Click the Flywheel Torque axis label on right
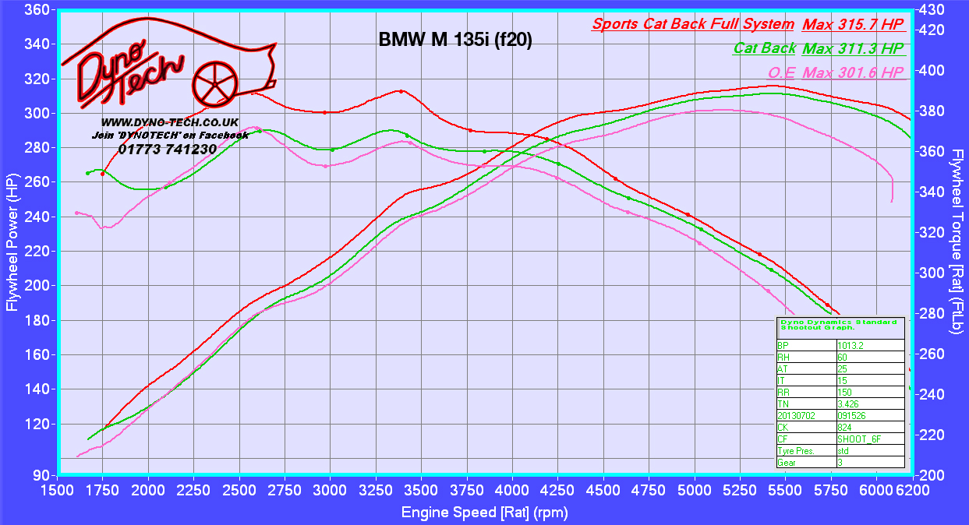This screenshot has height=525, width=969. click(x=956, y=241)
